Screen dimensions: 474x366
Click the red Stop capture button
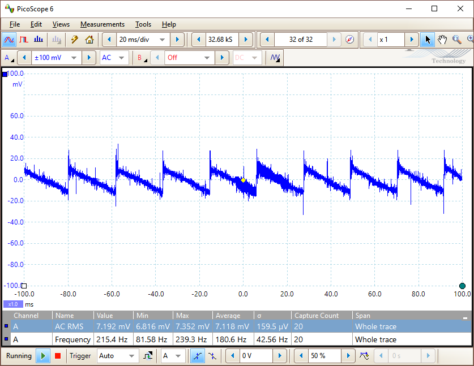(57, 356)
